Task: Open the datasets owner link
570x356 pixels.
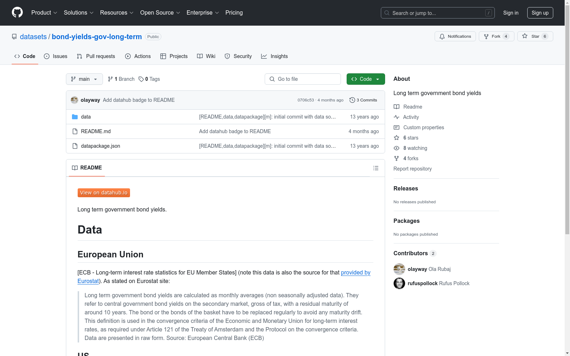Action: (33, 37)
